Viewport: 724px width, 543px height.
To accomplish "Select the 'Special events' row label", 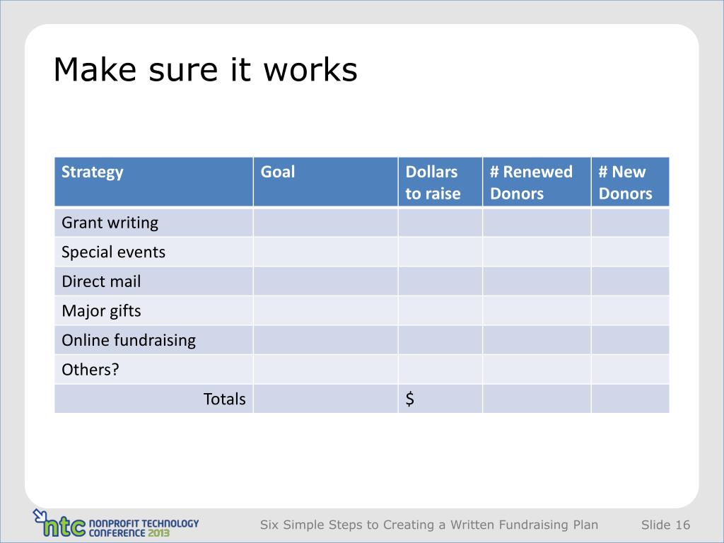I will pos(113,252).
